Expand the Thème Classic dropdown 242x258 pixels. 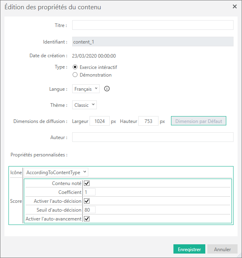click(x=85, y=105)
